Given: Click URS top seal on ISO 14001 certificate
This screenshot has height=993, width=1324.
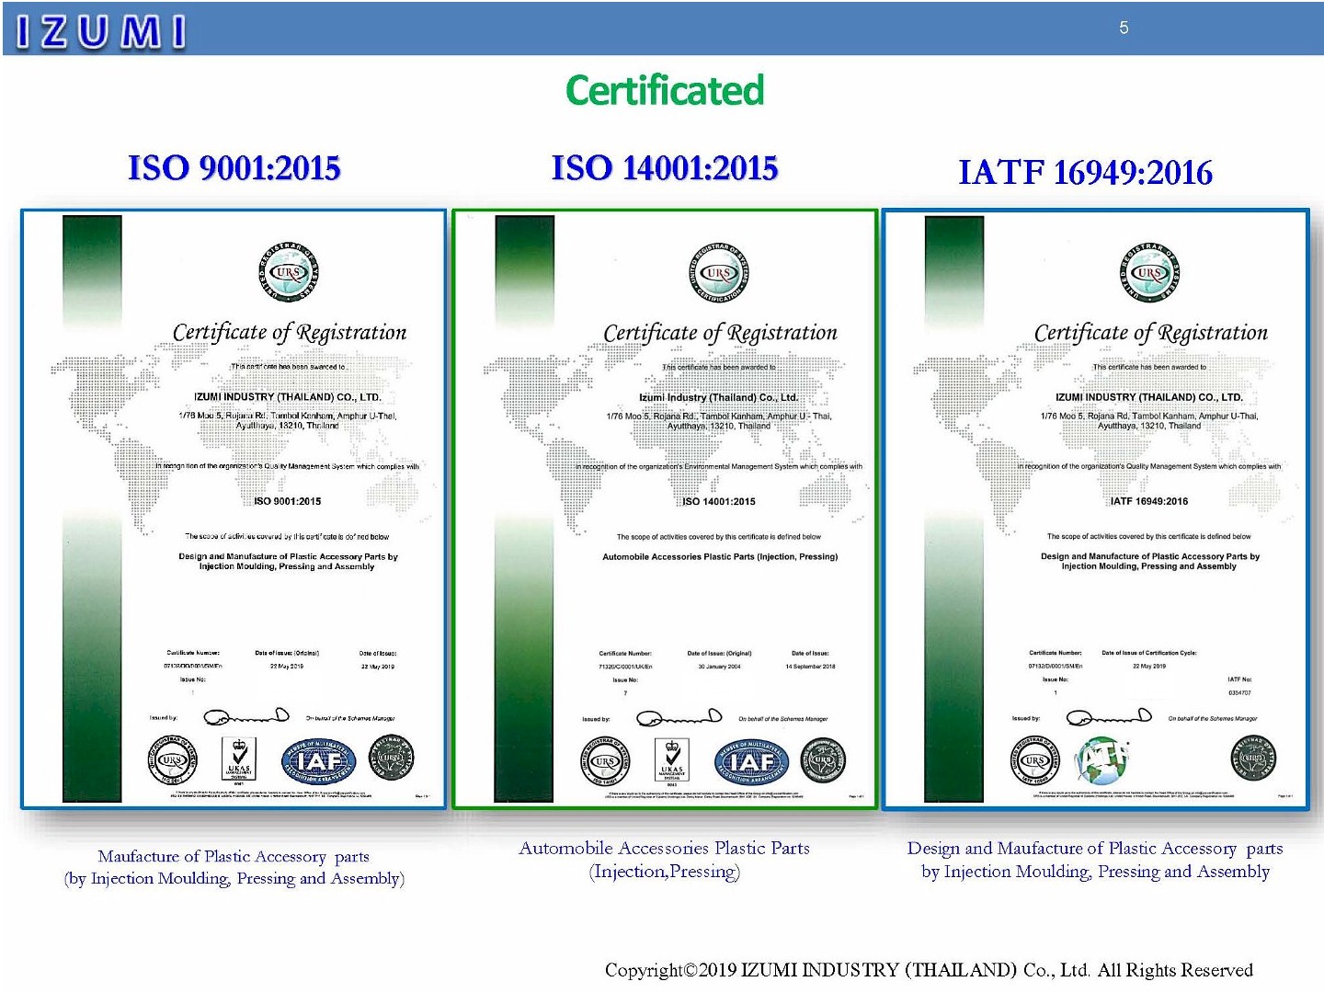Looking at the screenshot, I should pos(718,272).
